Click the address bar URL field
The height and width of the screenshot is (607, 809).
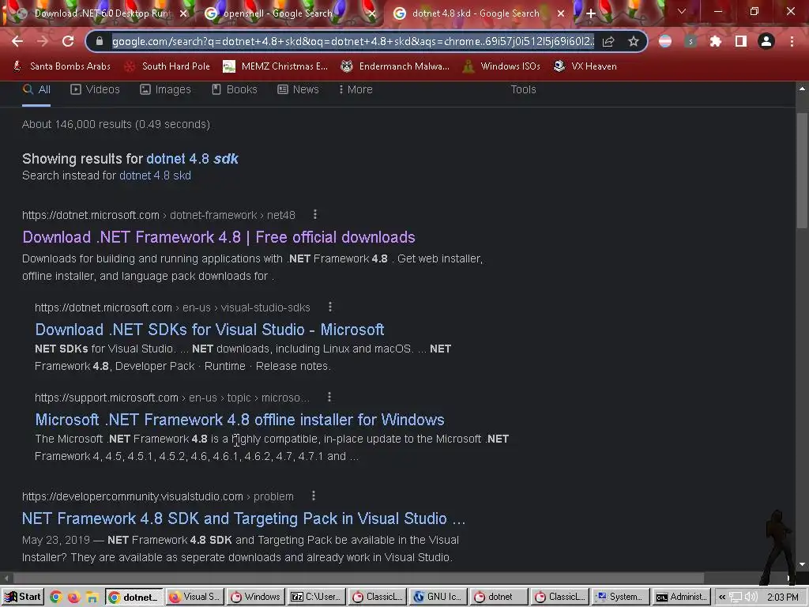click(353, 41)
